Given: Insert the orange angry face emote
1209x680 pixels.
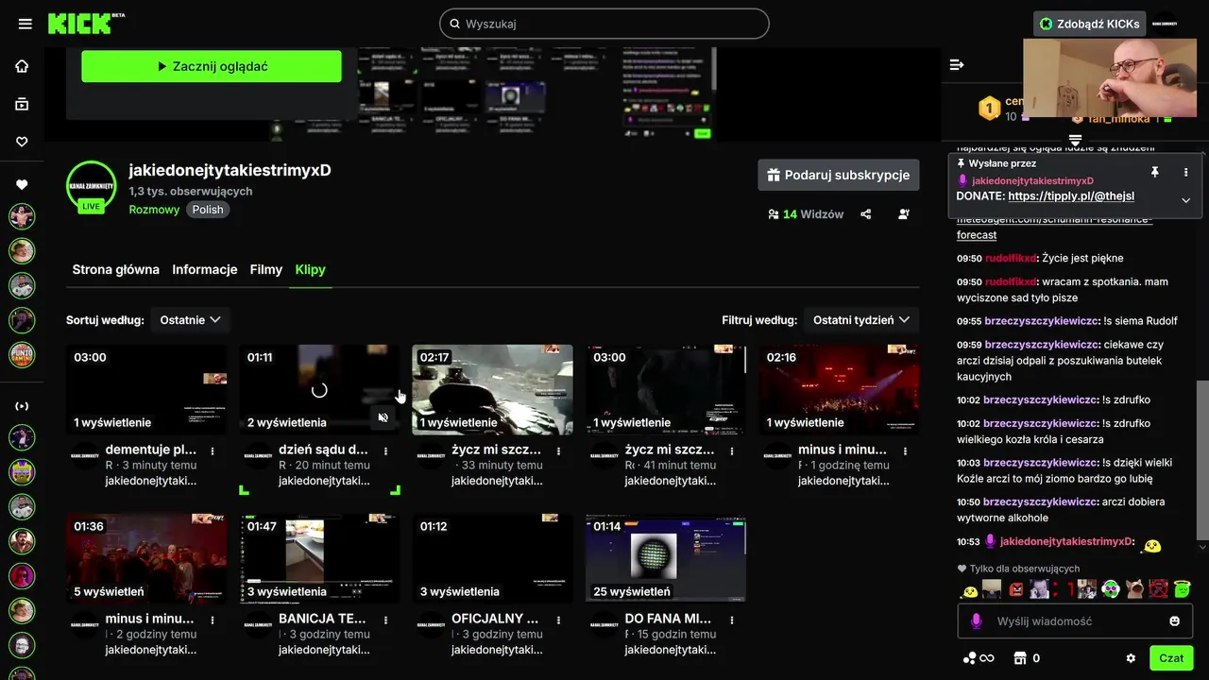Looking at the screenshot, I should [1015, 589].
